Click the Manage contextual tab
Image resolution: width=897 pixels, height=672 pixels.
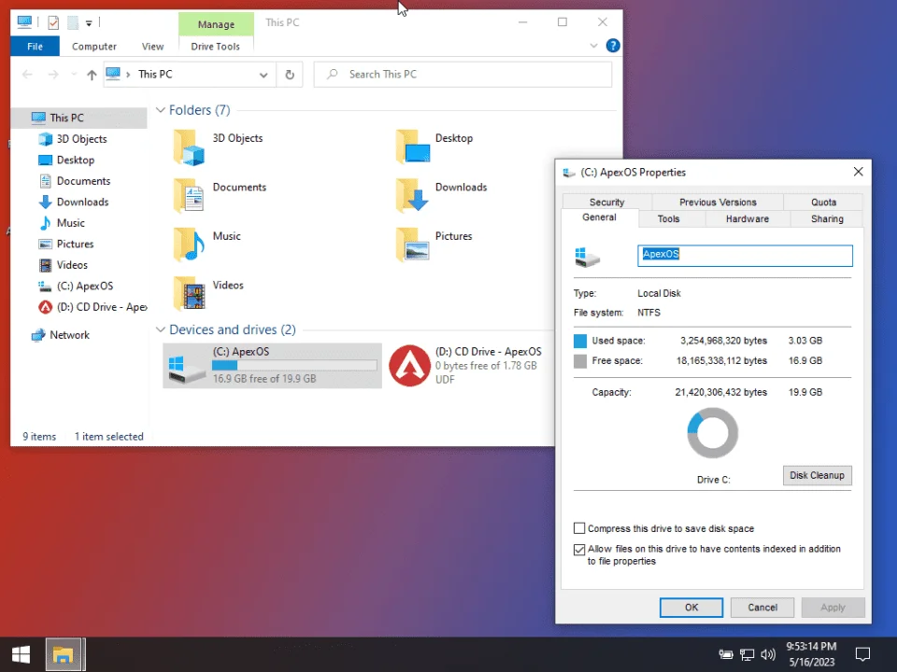216,24
